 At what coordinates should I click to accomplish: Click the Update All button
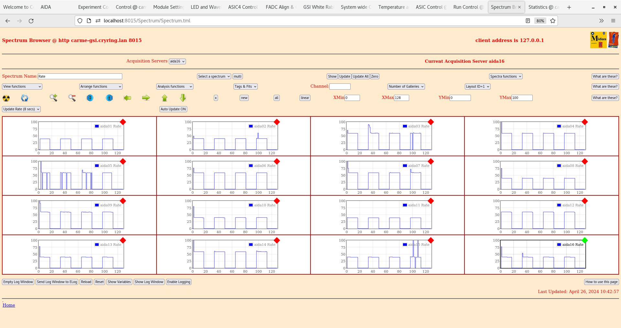[360, 77]
